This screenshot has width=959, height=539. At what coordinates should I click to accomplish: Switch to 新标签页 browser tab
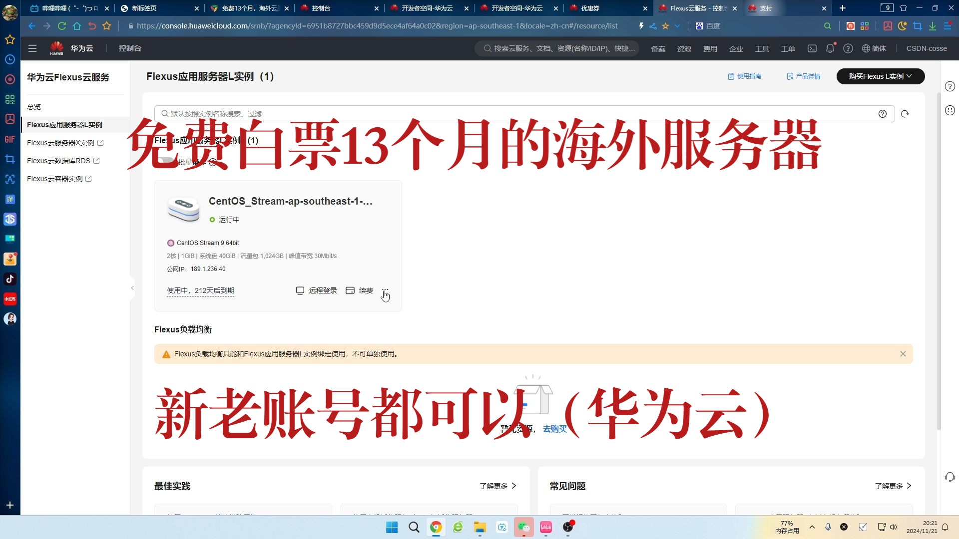pyautogui.click(x=159, y=8)
